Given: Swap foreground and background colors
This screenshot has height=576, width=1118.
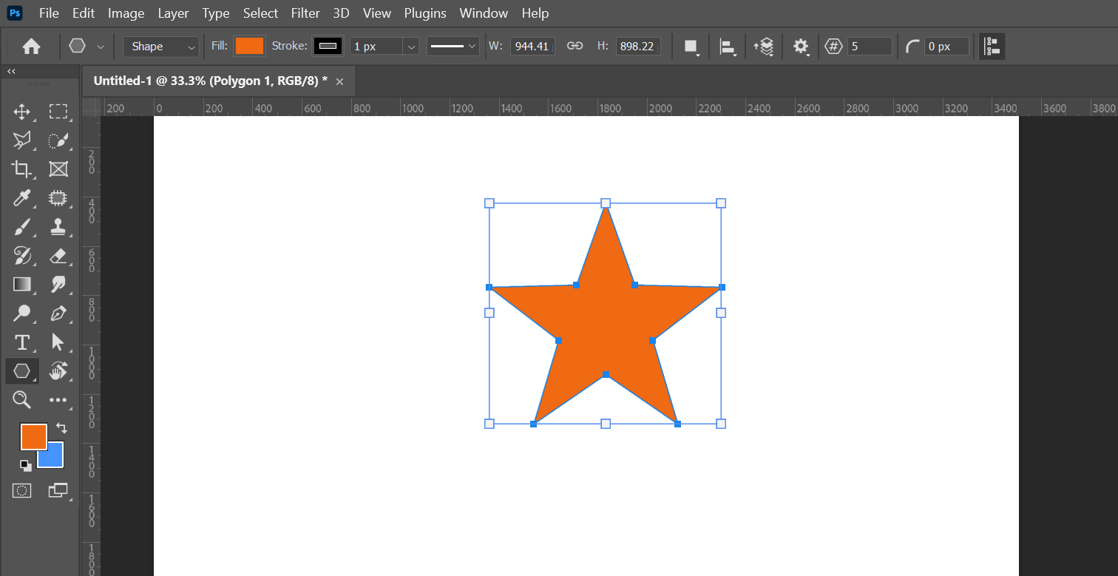Looking at the screenshot, I should 61,428.
